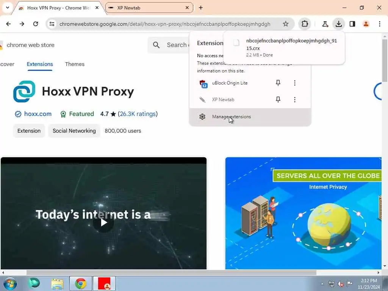Open the network tray icon
Viewport: 388px width, 291px height.
tap(331, 284)
